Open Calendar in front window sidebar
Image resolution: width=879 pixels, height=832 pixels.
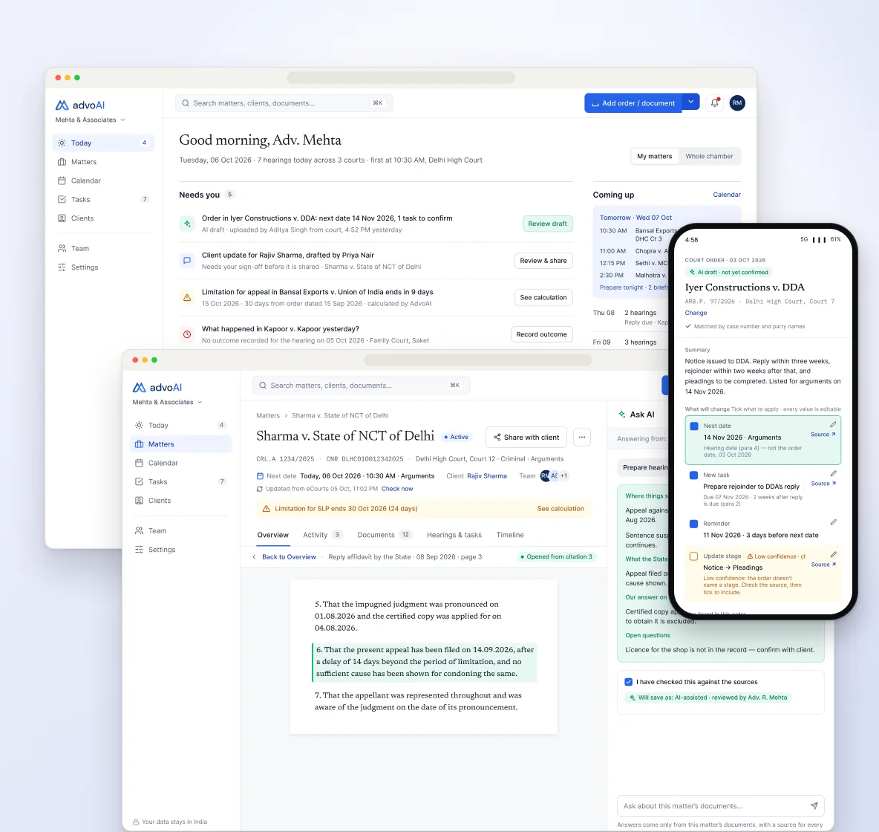pyautogui.click(x=180, y=463)
